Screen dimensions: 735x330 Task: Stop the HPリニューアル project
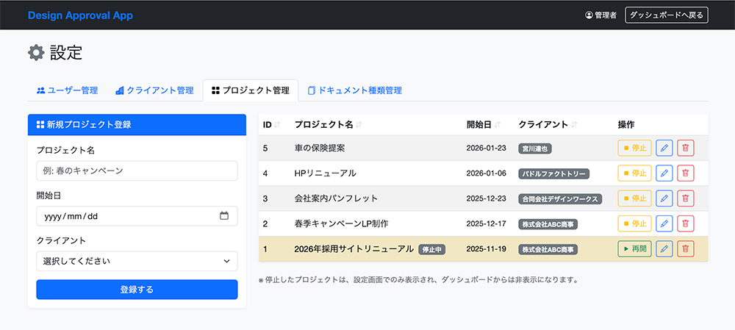[635, 173]
